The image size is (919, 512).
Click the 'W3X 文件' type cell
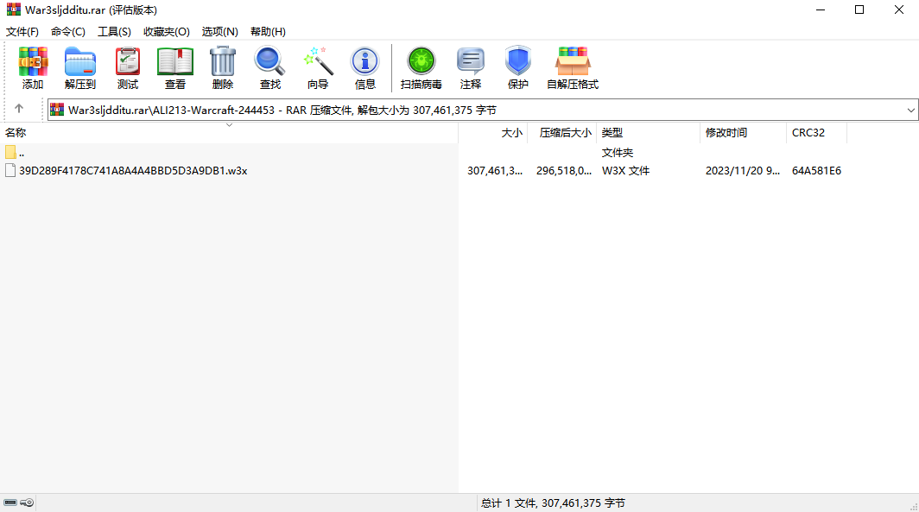point(625,170)
